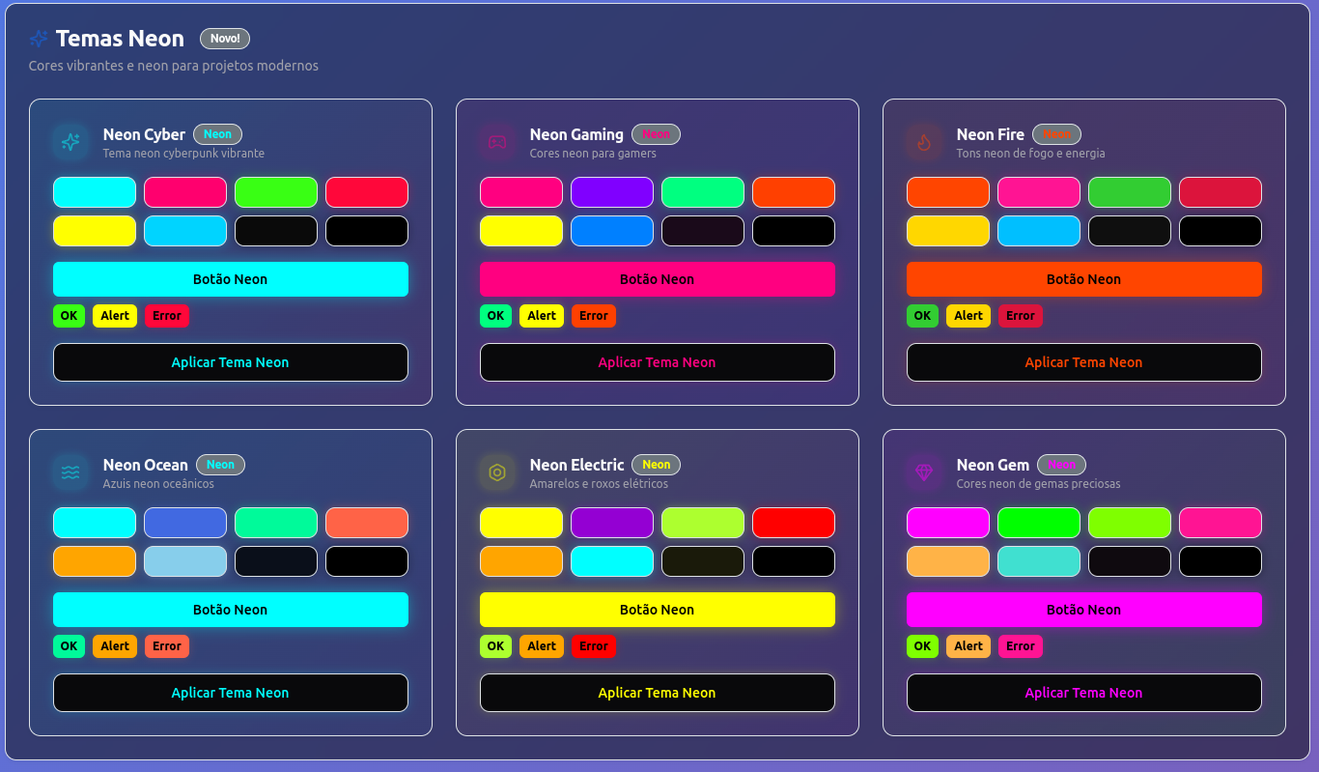Click the gamepad icon on Neon Gaming card
1319x772 pixels.
point(496,142)
